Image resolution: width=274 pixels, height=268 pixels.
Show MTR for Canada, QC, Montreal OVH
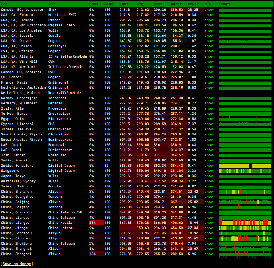pos(209,72)
